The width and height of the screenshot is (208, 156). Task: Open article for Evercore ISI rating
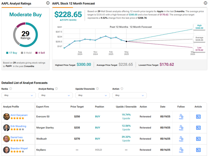pyautogui.click(x=198, y=117)
